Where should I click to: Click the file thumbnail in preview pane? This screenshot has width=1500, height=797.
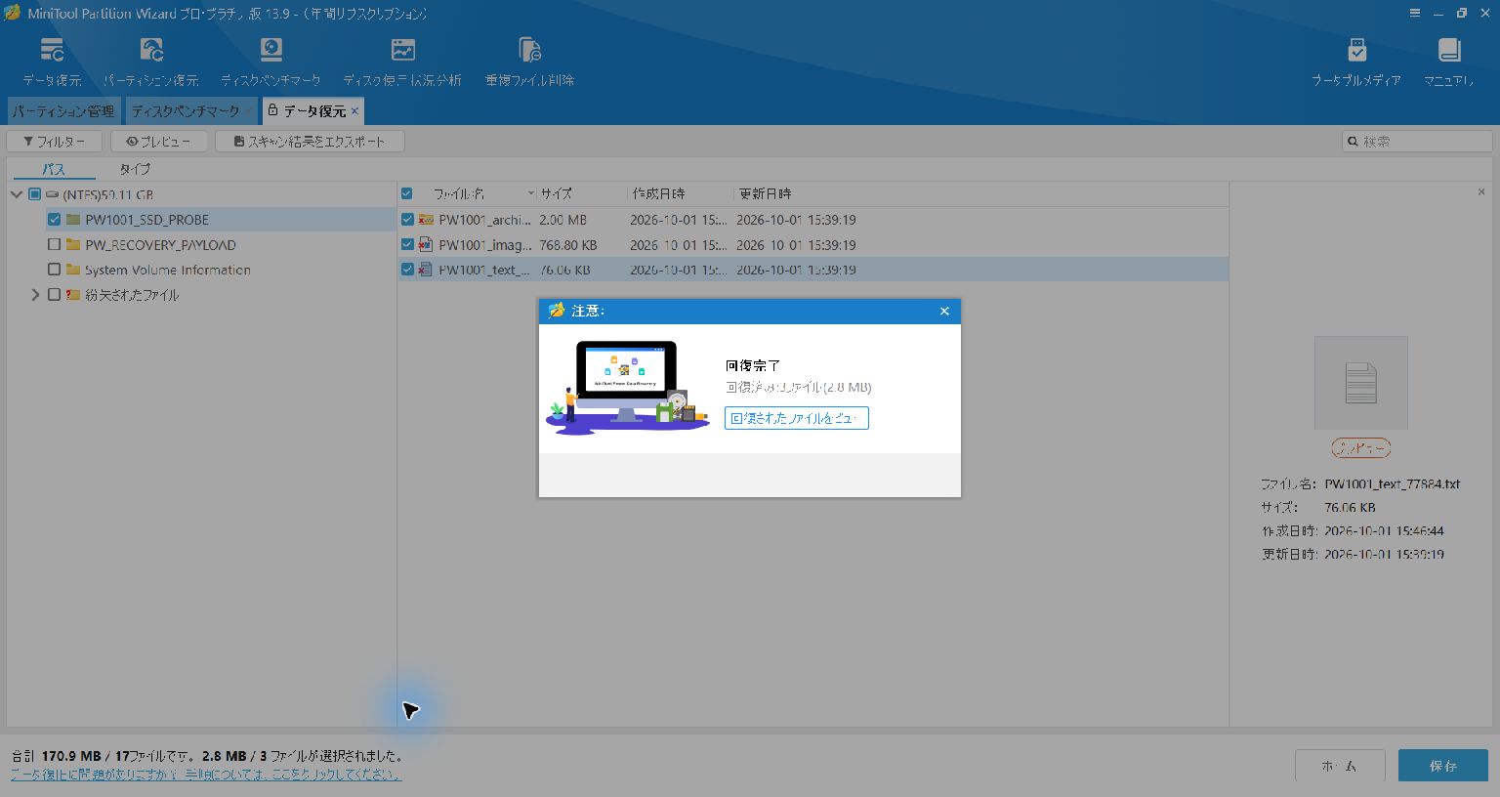(x=1360, y=383)
